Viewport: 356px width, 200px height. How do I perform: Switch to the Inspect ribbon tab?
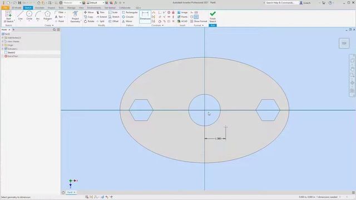tap(51, 8)
